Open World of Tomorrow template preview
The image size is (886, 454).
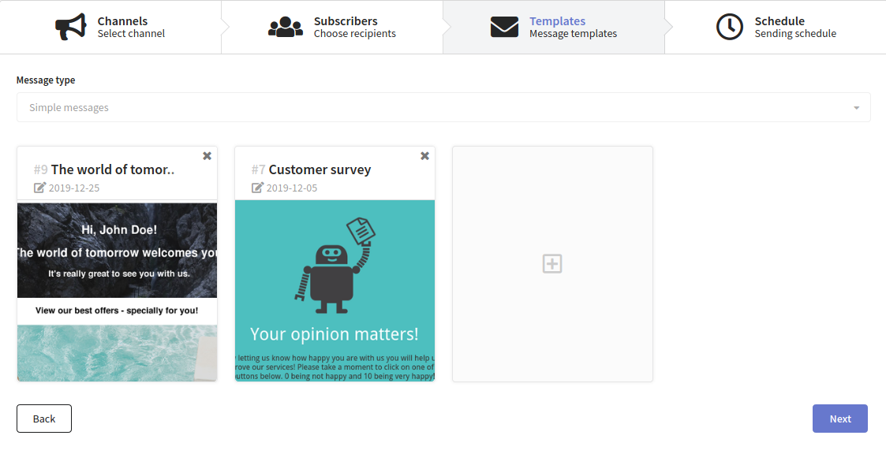pos(117,292)
